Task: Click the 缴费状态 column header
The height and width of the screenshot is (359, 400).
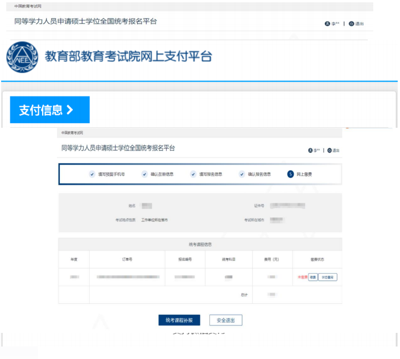Action: click(x=317, y=260)
